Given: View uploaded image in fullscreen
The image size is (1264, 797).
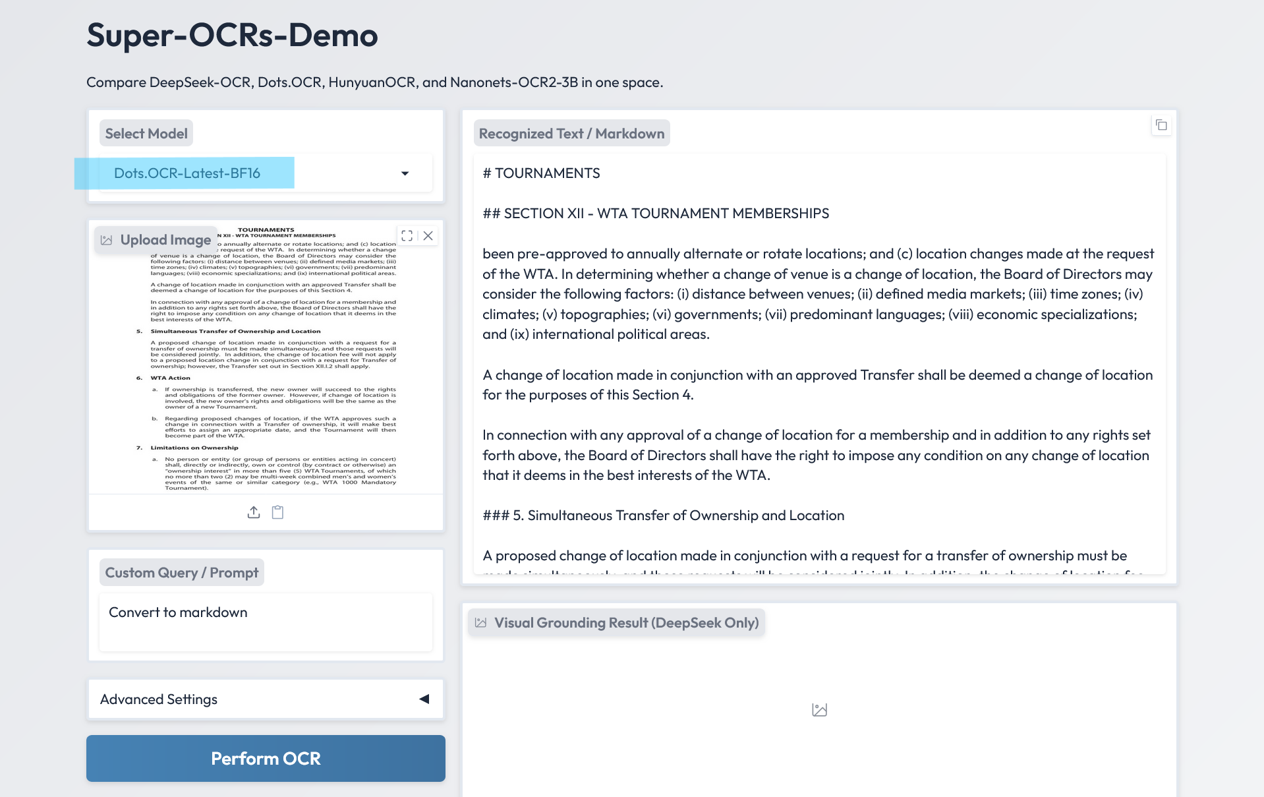Looking at the screenshot, I should 407,236.
